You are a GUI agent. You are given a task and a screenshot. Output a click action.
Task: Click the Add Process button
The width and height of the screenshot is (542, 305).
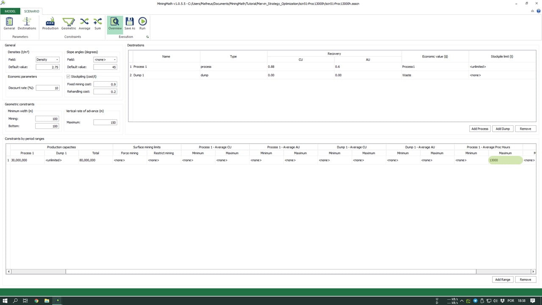480,128
